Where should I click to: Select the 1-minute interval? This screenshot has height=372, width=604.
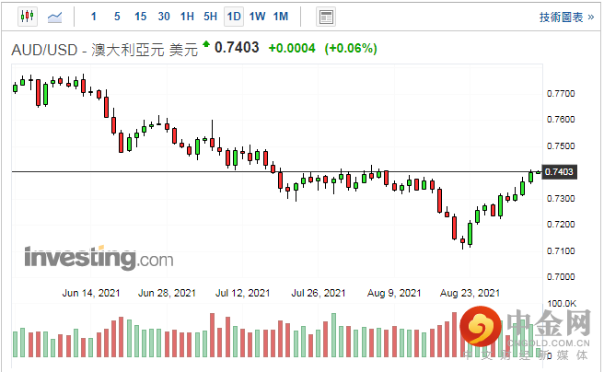pos(94,17)
